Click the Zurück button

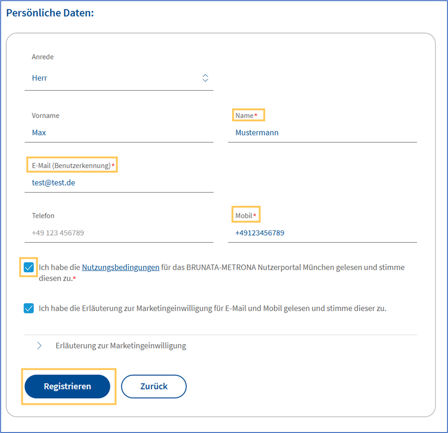pyautogui.click(x=154, y=386)
